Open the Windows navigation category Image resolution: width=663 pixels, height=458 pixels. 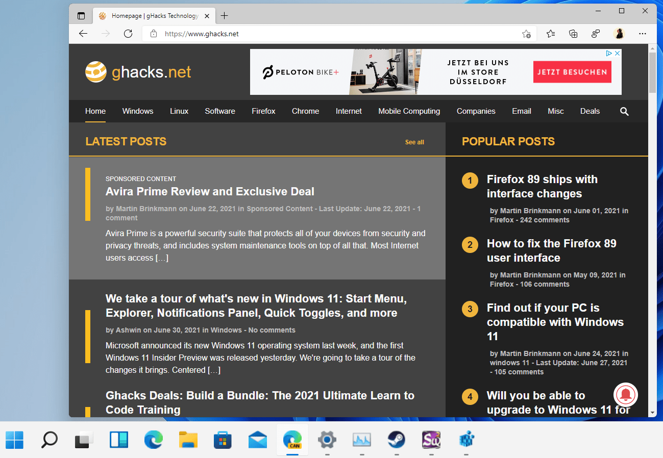[x=138, y=111]
